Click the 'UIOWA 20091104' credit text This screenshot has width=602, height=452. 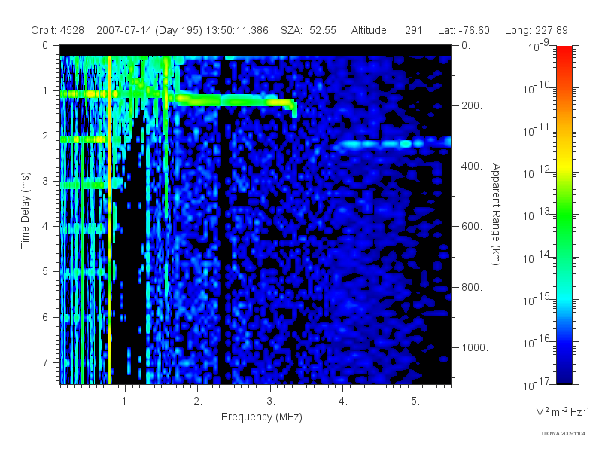pyautogui.click(x=563, y=434)
